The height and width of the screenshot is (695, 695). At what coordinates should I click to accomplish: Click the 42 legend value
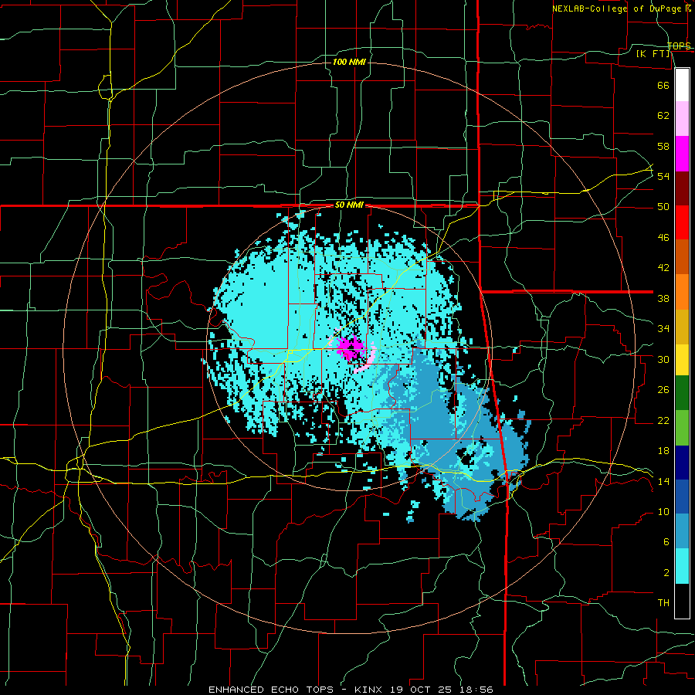663,268
